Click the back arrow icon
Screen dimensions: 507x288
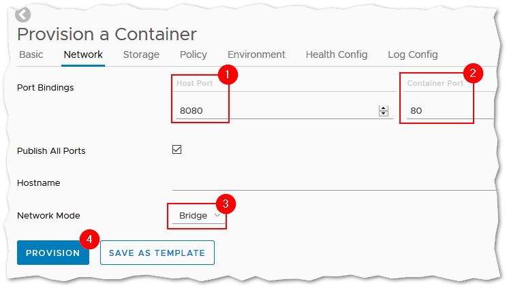(x=22, y=15)
